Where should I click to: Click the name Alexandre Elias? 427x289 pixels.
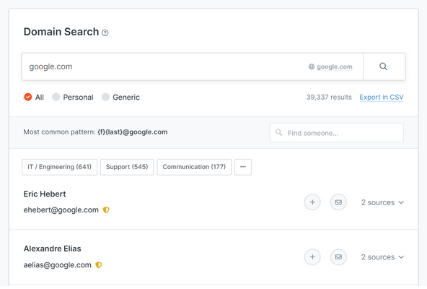coord(52,249)
